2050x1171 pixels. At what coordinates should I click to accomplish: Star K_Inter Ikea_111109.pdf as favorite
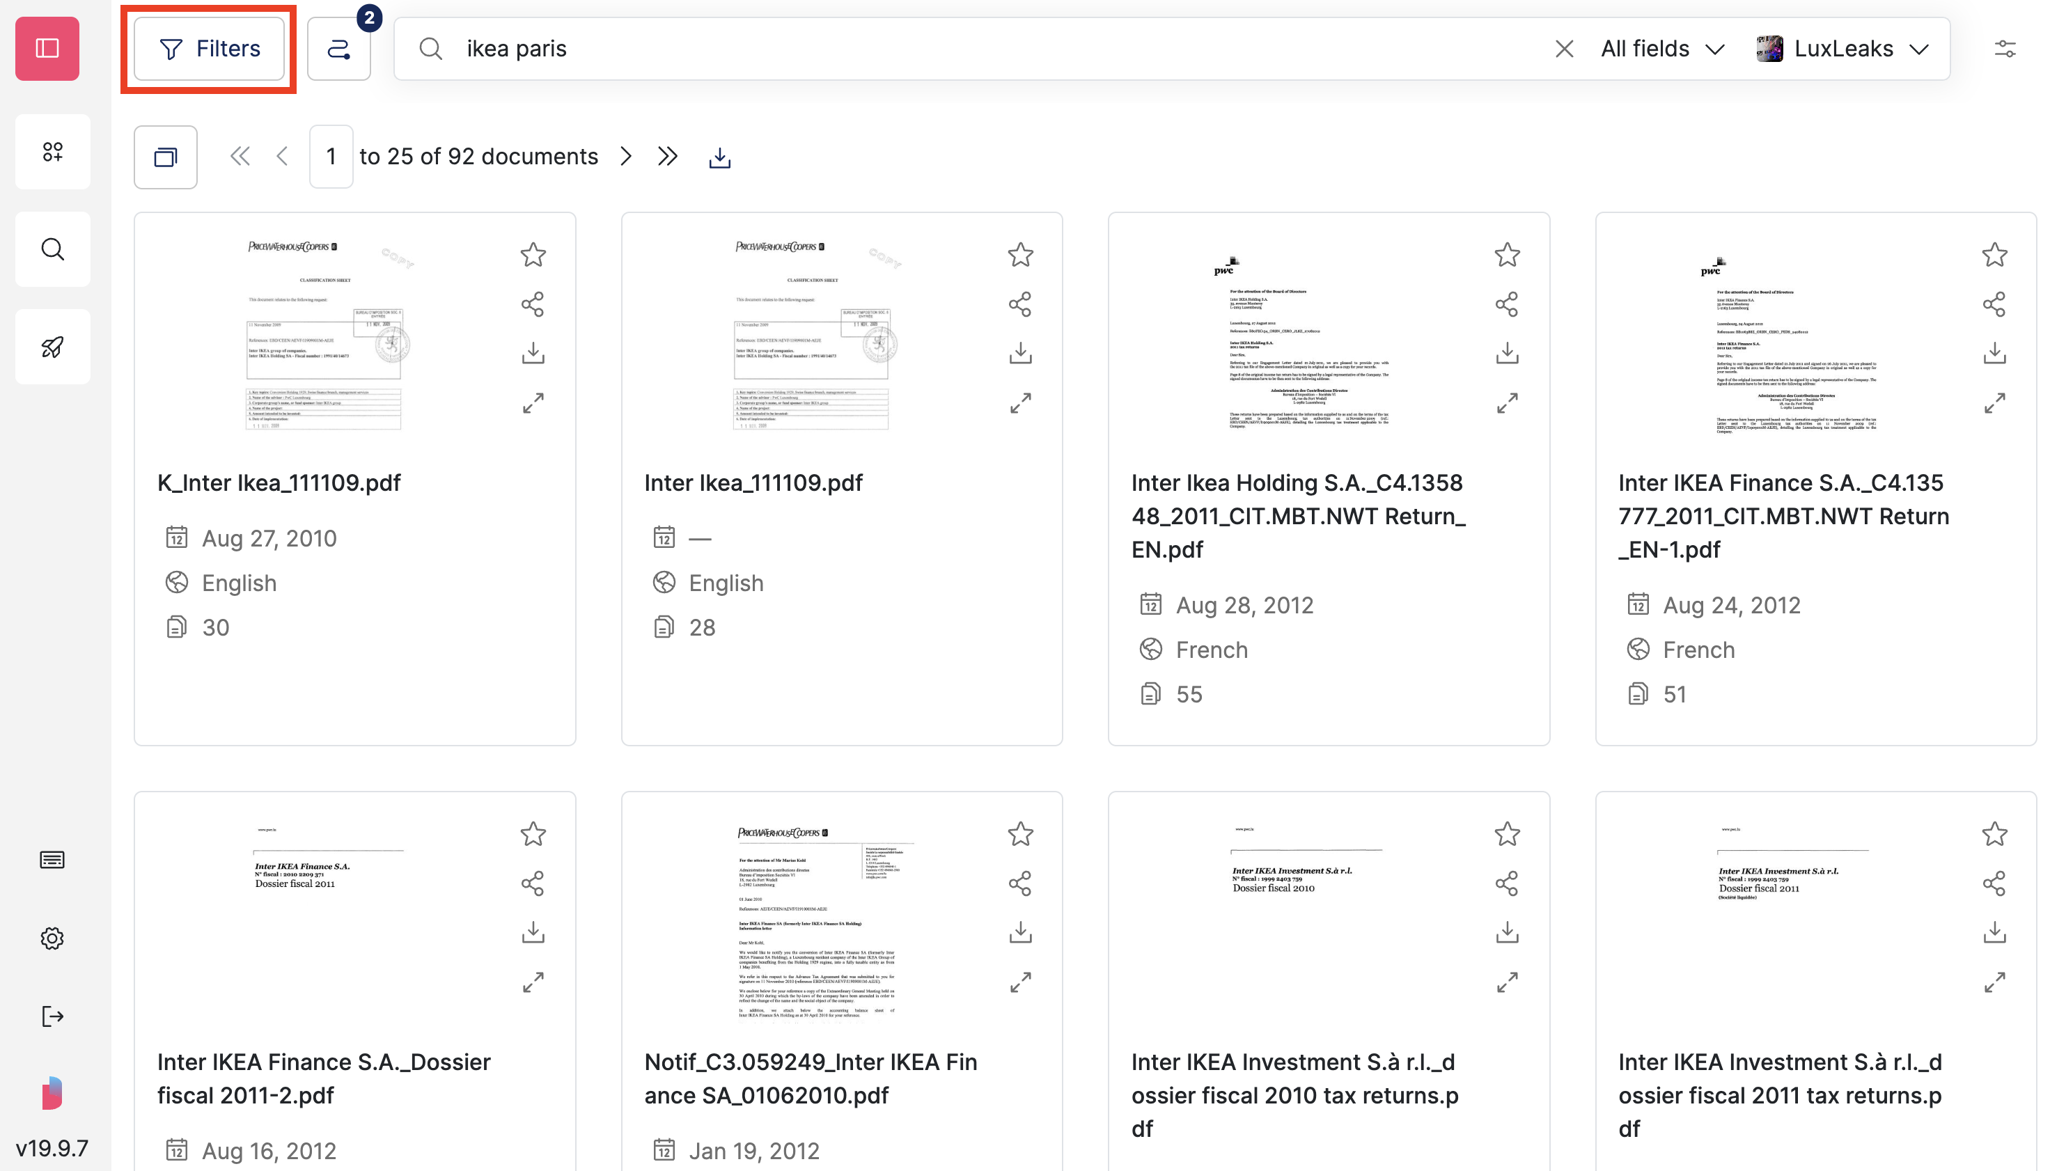pos(533,255)
